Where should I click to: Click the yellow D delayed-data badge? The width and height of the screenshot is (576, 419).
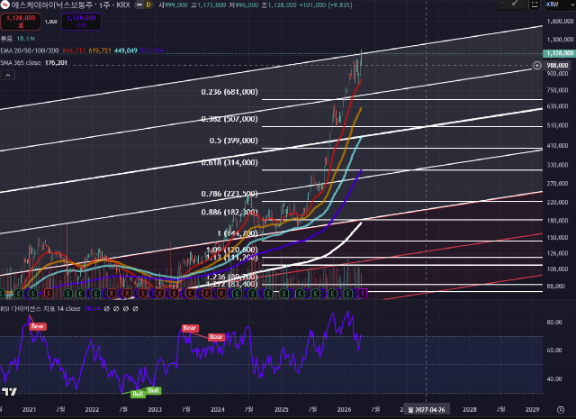(x=148, y=5)
